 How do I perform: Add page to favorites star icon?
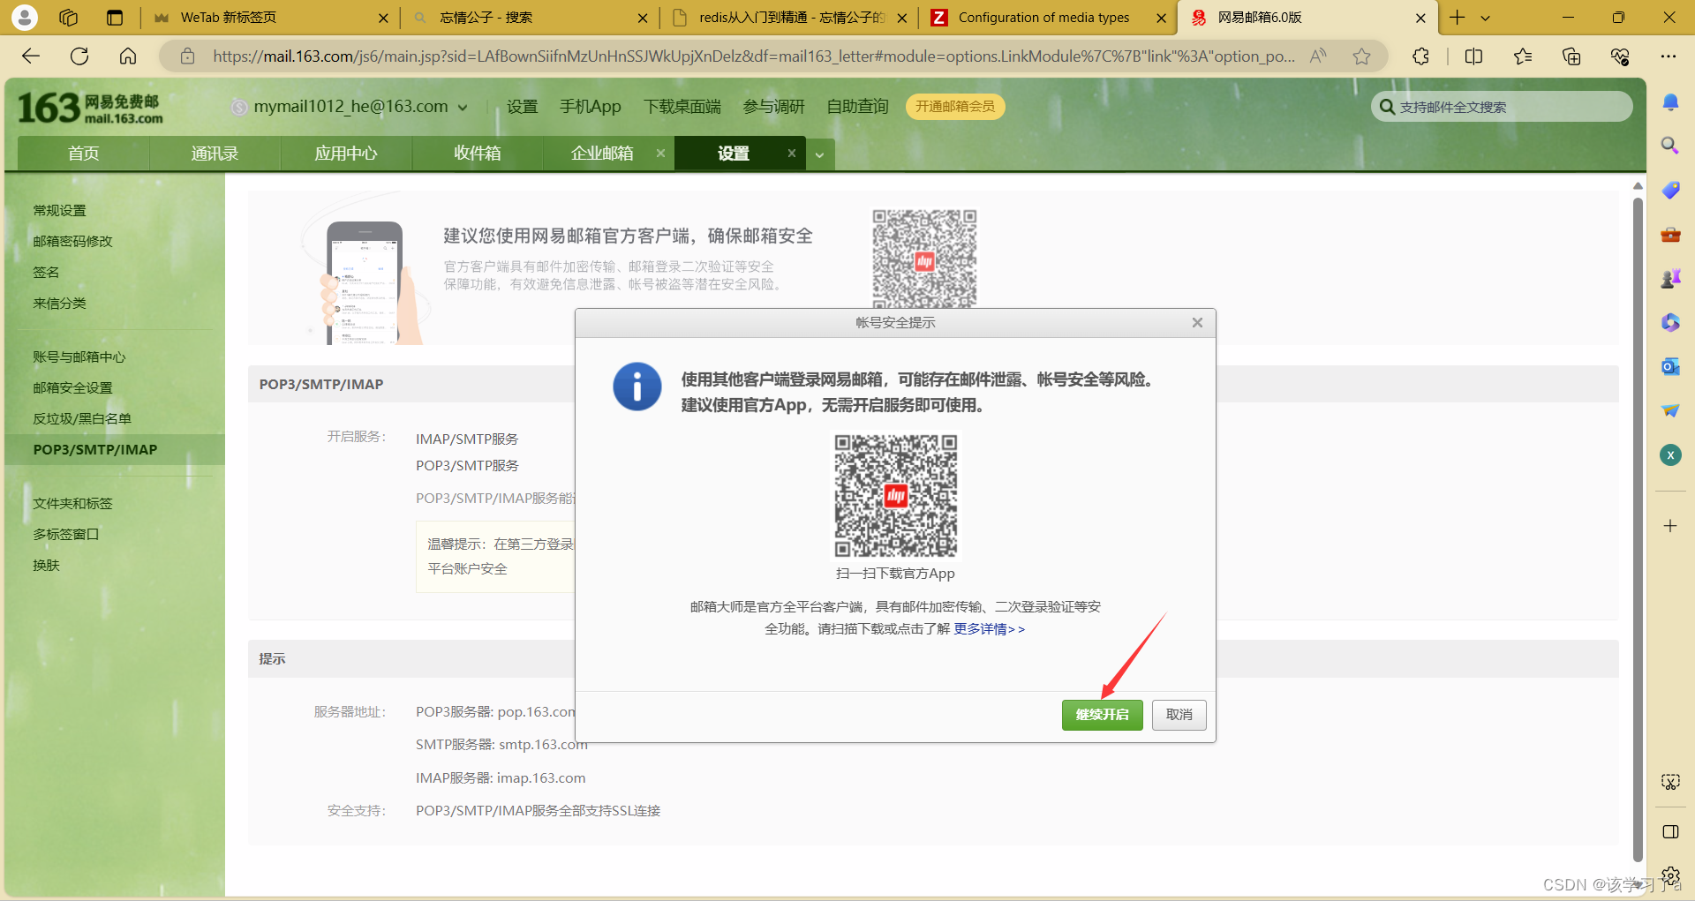1361,56
